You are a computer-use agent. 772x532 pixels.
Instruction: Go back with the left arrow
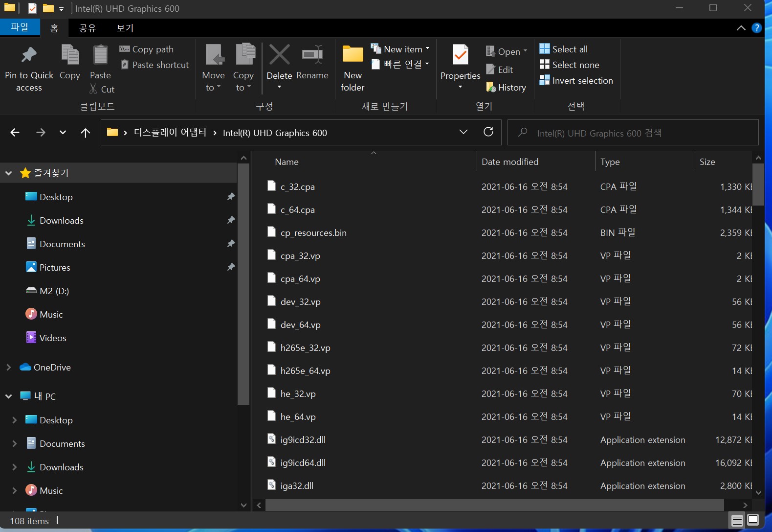pos(15,132)
